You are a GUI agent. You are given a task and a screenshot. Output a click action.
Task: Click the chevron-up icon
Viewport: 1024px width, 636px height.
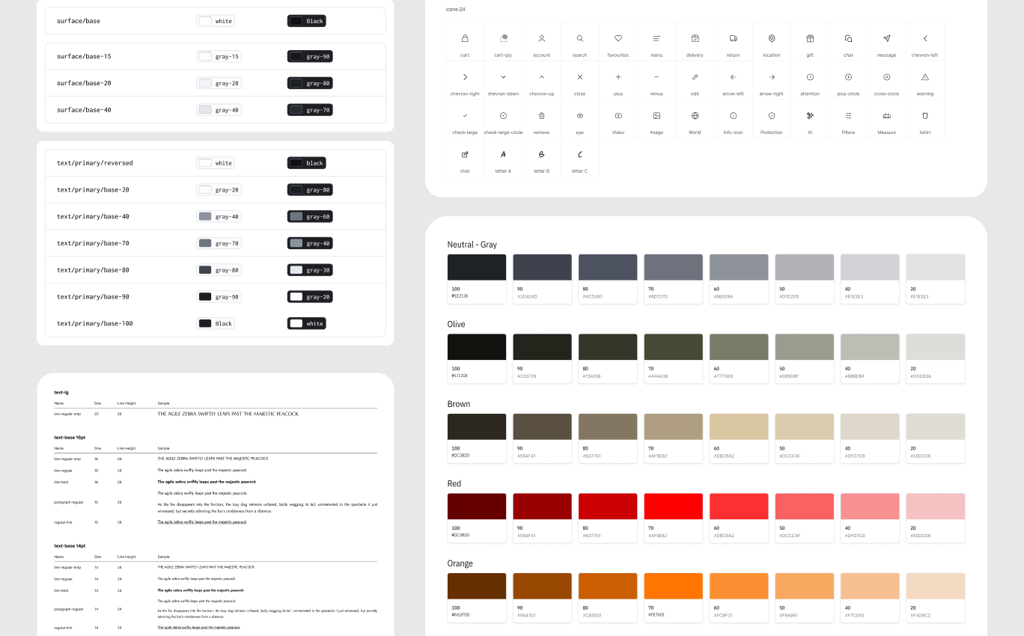click(542, 77)
